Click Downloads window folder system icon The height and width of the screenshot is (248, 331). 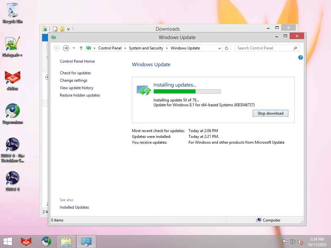(44, 29)
